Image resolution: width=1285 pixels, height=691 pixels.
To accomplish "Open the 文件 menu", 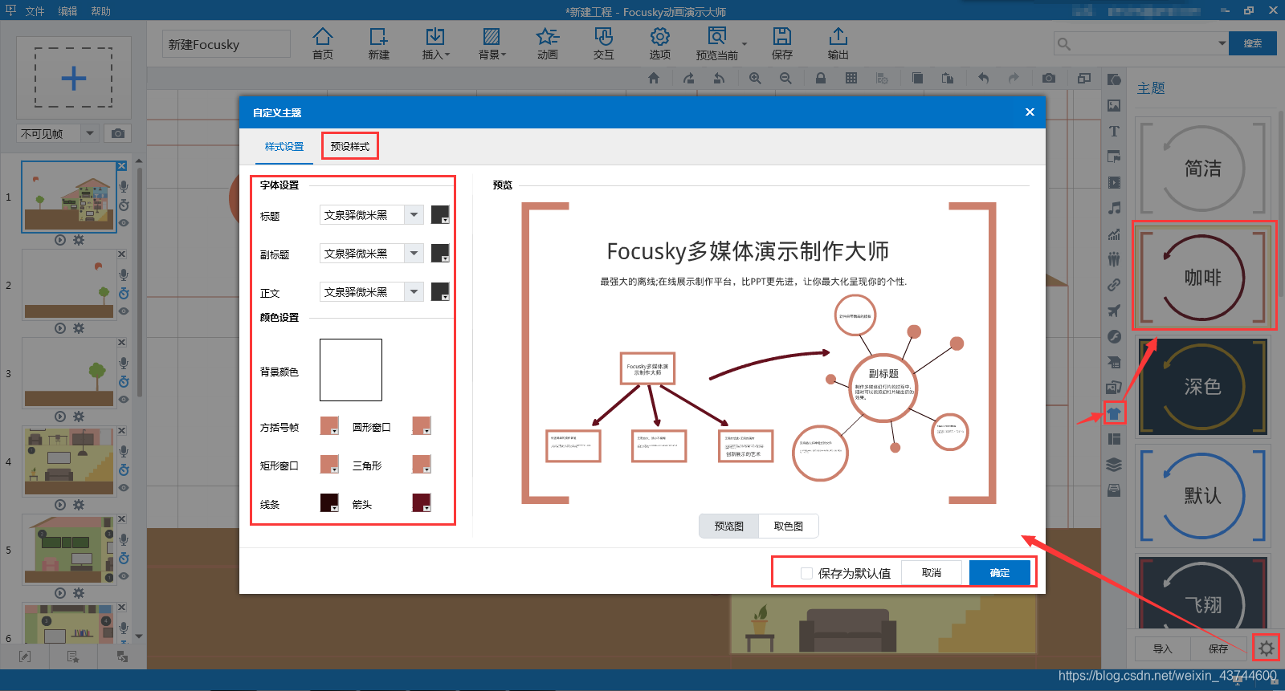I will tap(35, 11).
